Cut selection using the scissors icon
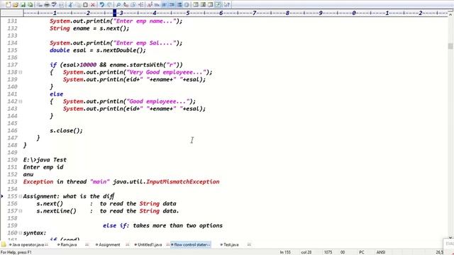Image resolution: width=454 pixels, height=255 pixels. pyautogui.click(x=70, y=5)
